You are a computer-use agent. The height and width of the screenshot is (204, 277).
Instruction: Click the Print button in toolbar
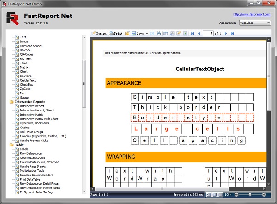coord(116,33)
